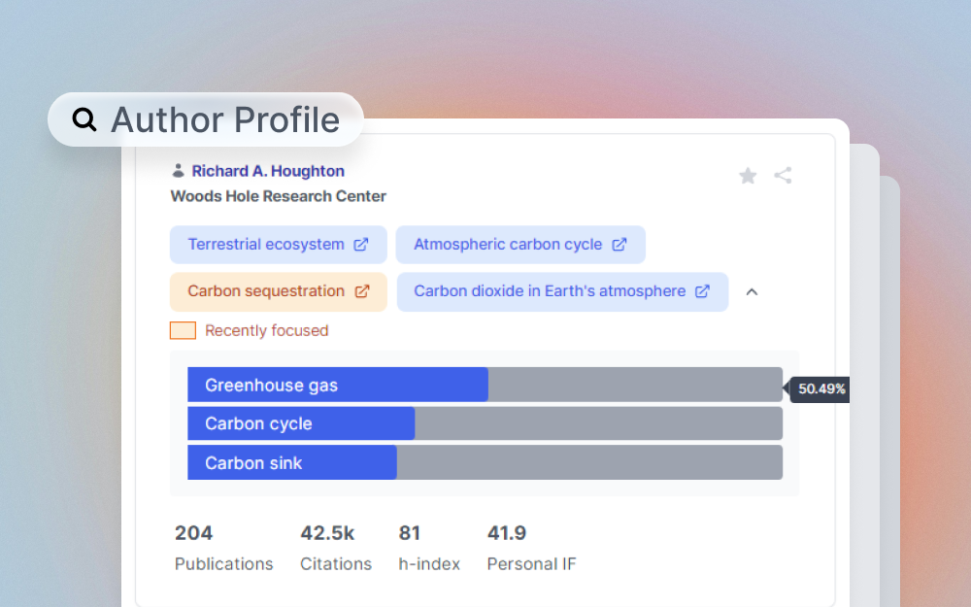Collapse topic tags with the chevron
Screen dimensions: 971x607
click(x=752, y=290)
